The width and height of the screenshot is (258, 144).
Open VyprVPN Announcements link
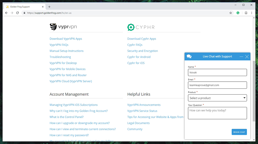[144, 105]
